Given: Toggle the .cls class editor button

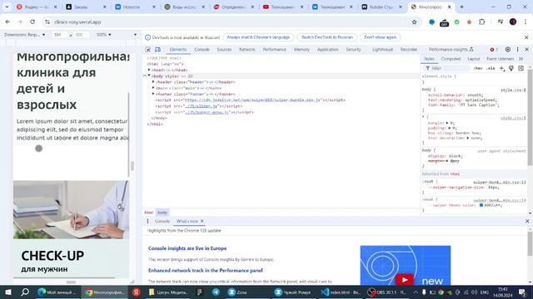Looking at the screenshot, I should [x=491, y=68].
